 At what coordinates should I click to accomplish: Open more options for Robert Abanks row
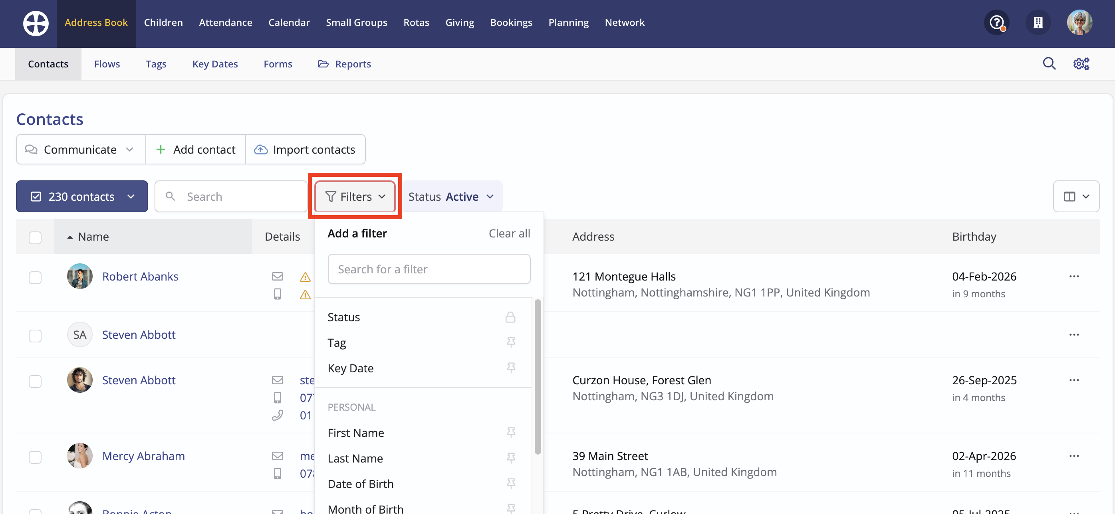[1074, 277]
